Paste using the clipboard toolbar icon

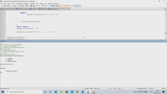(x=23, y=6)
